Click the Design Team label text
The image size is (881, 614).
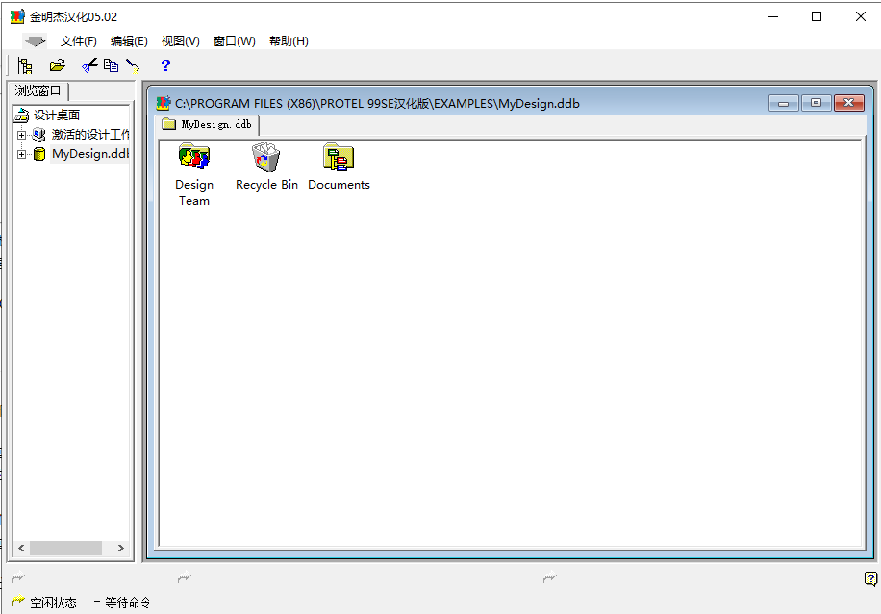tap(194, 192)
